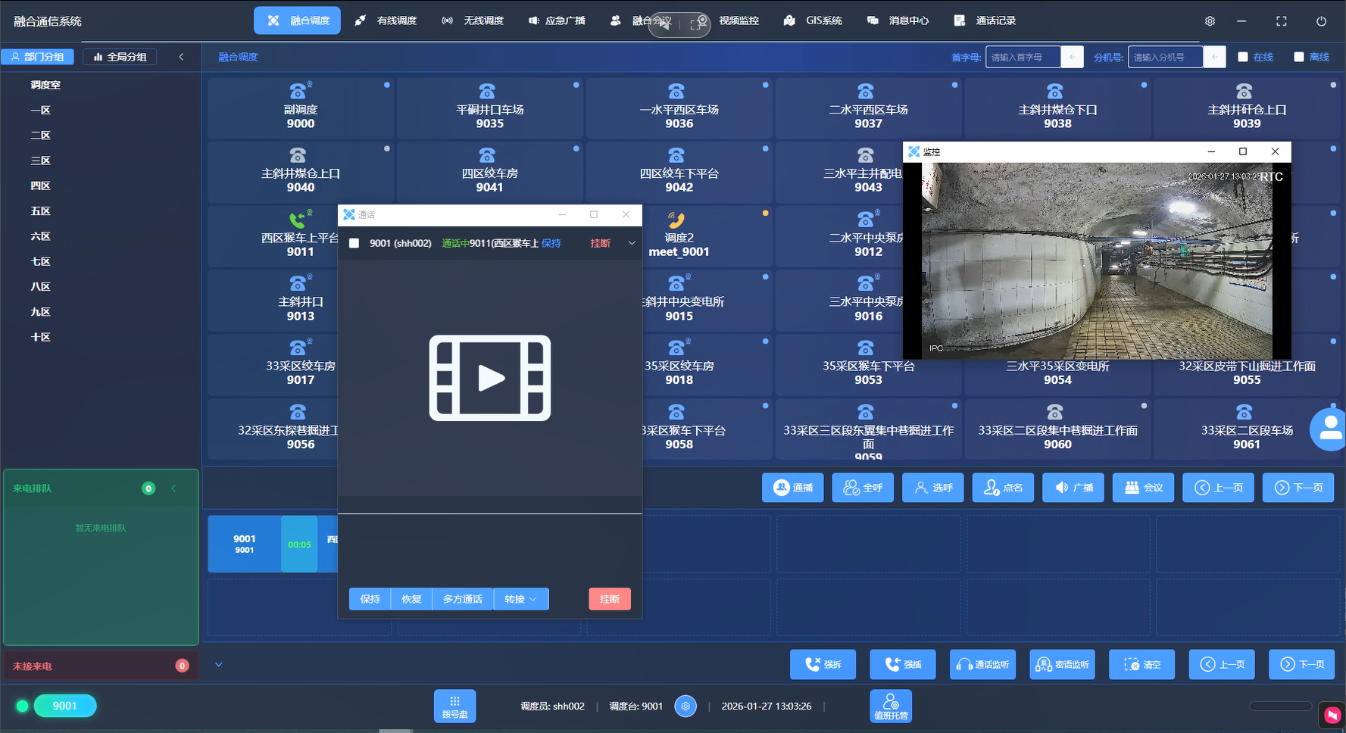
Task: Select 调度室 in the department tree
Action: [45, 85]
